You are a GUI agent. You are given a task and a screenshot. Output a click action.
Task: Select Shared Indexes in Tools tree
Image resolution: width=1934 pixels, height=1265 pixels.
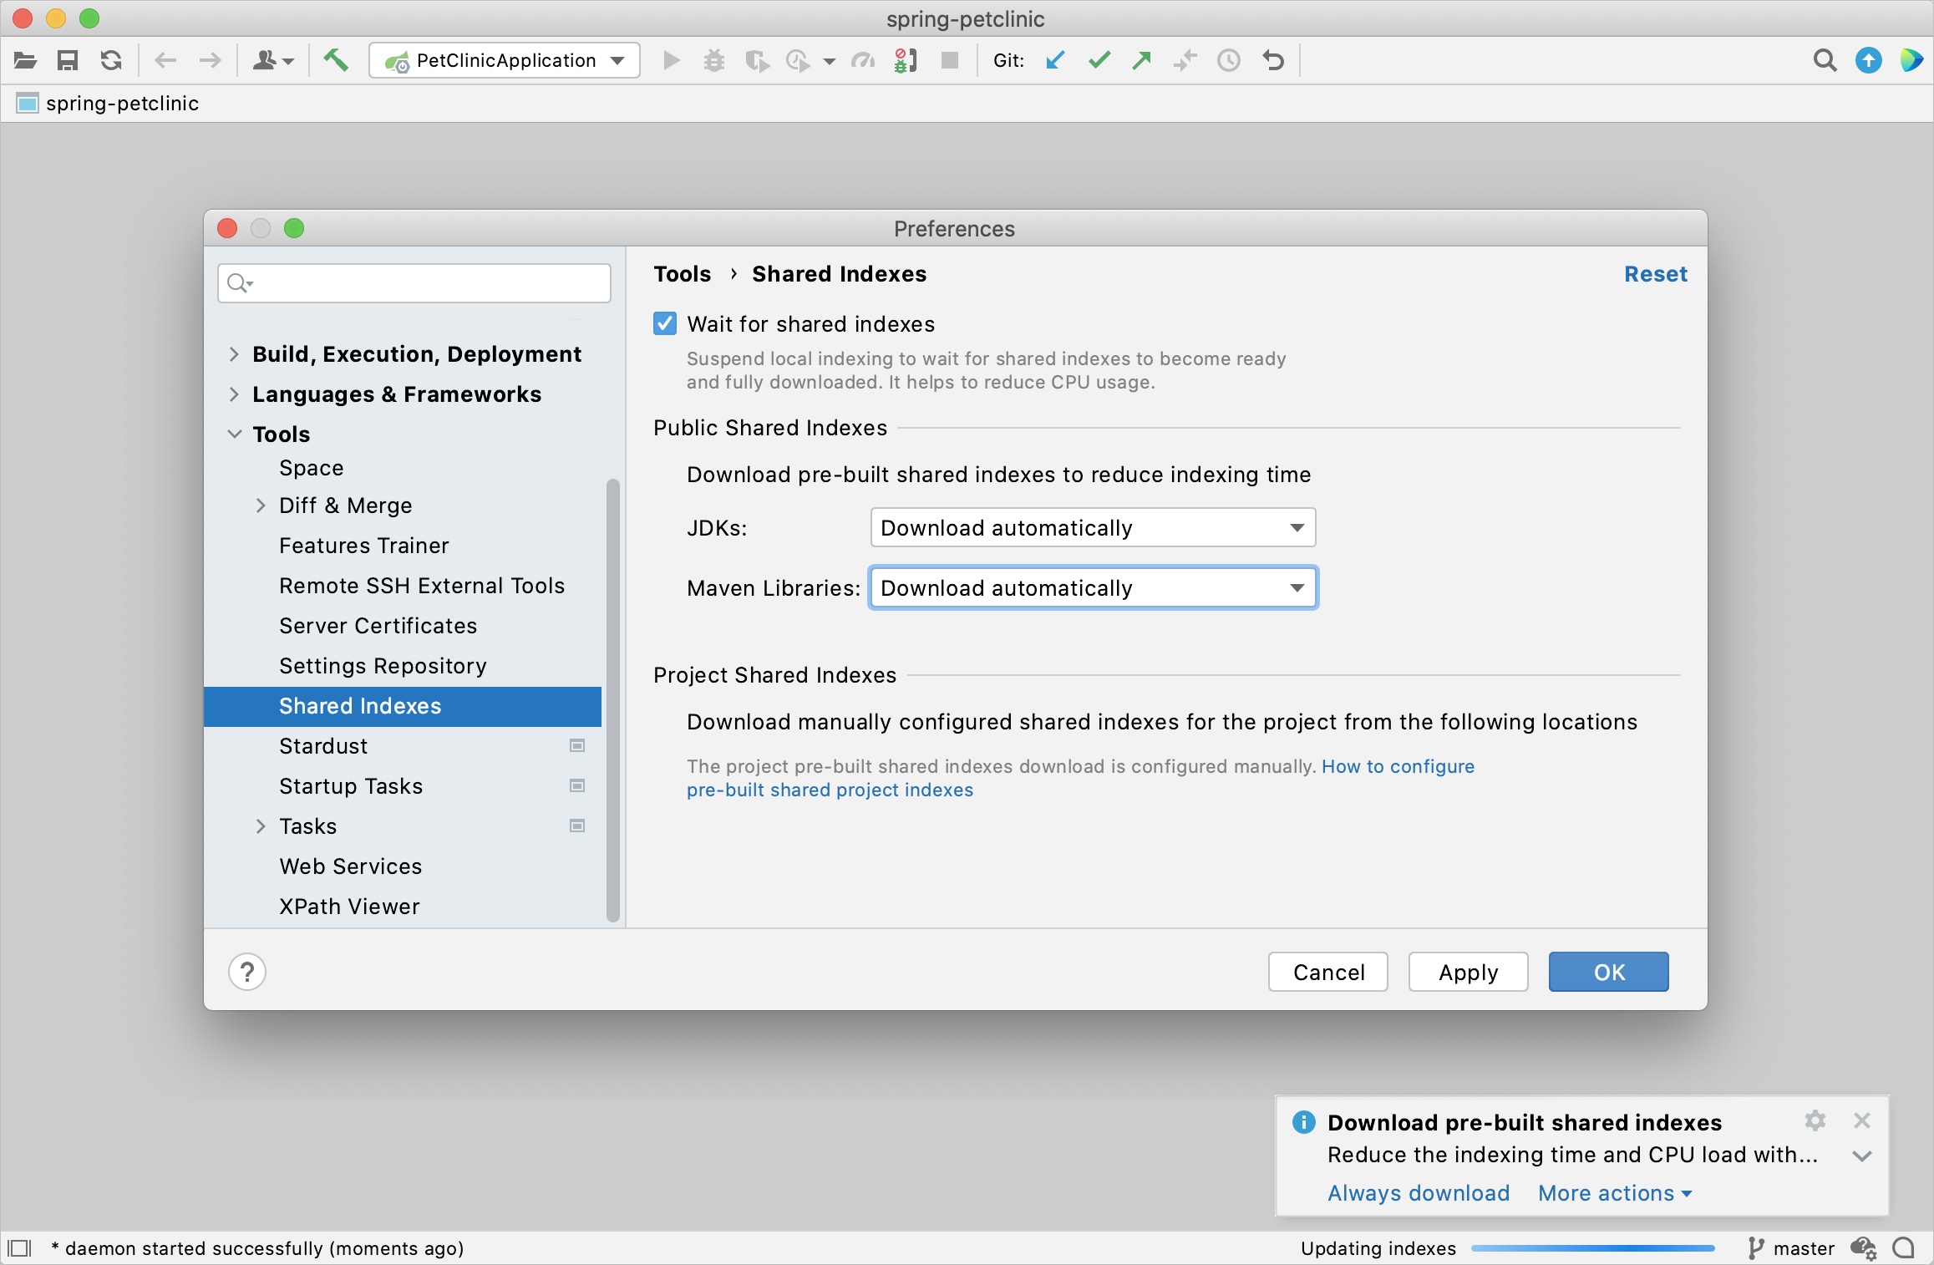pyautogui.click(x=360, y=706)
